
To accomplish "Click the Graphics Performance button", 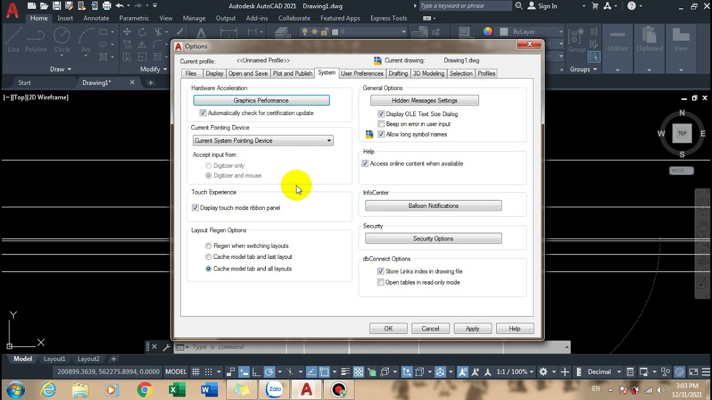I will click(261, 101).
